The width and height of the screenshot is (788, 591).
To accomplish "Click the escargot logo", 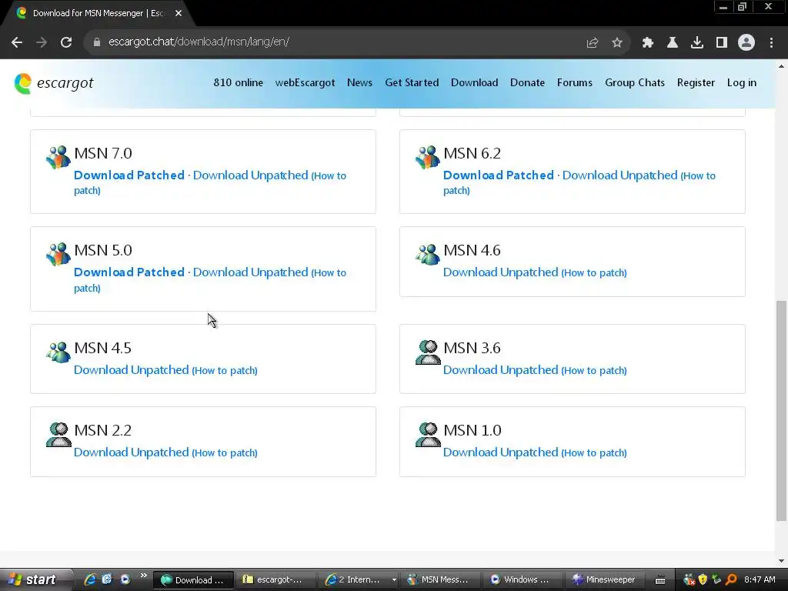I will tap(54, 83).
